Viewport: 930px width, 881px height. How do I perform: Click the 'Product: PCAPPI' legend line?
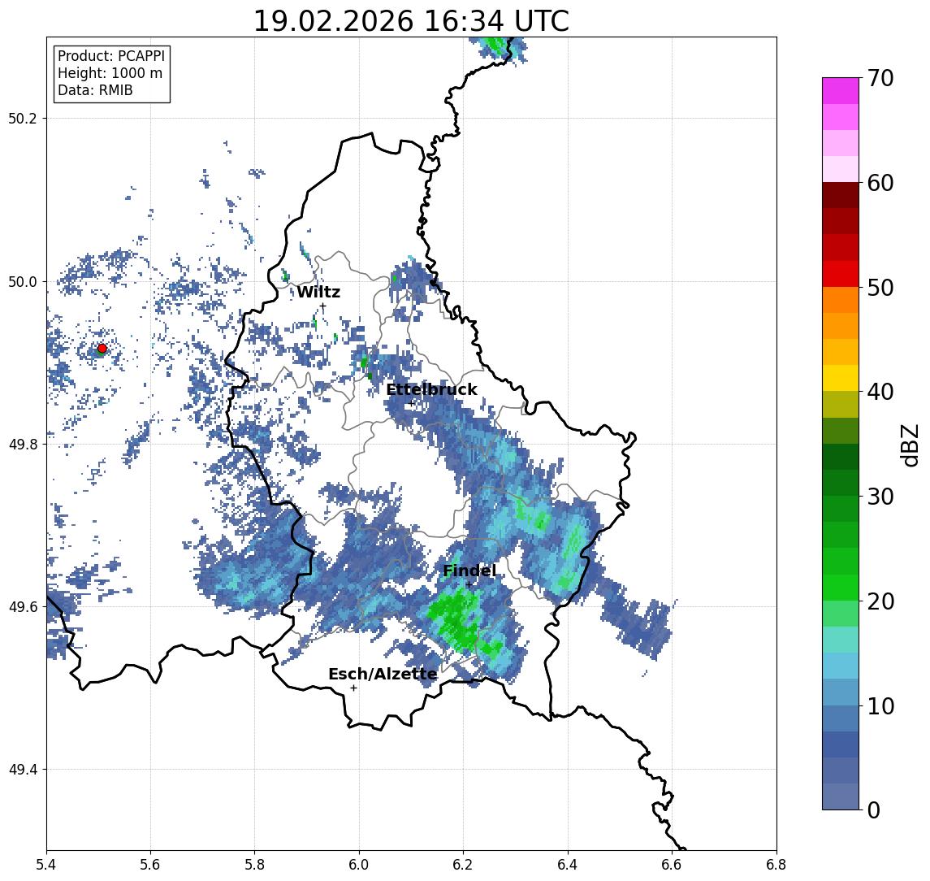click(x=111, y=56)
